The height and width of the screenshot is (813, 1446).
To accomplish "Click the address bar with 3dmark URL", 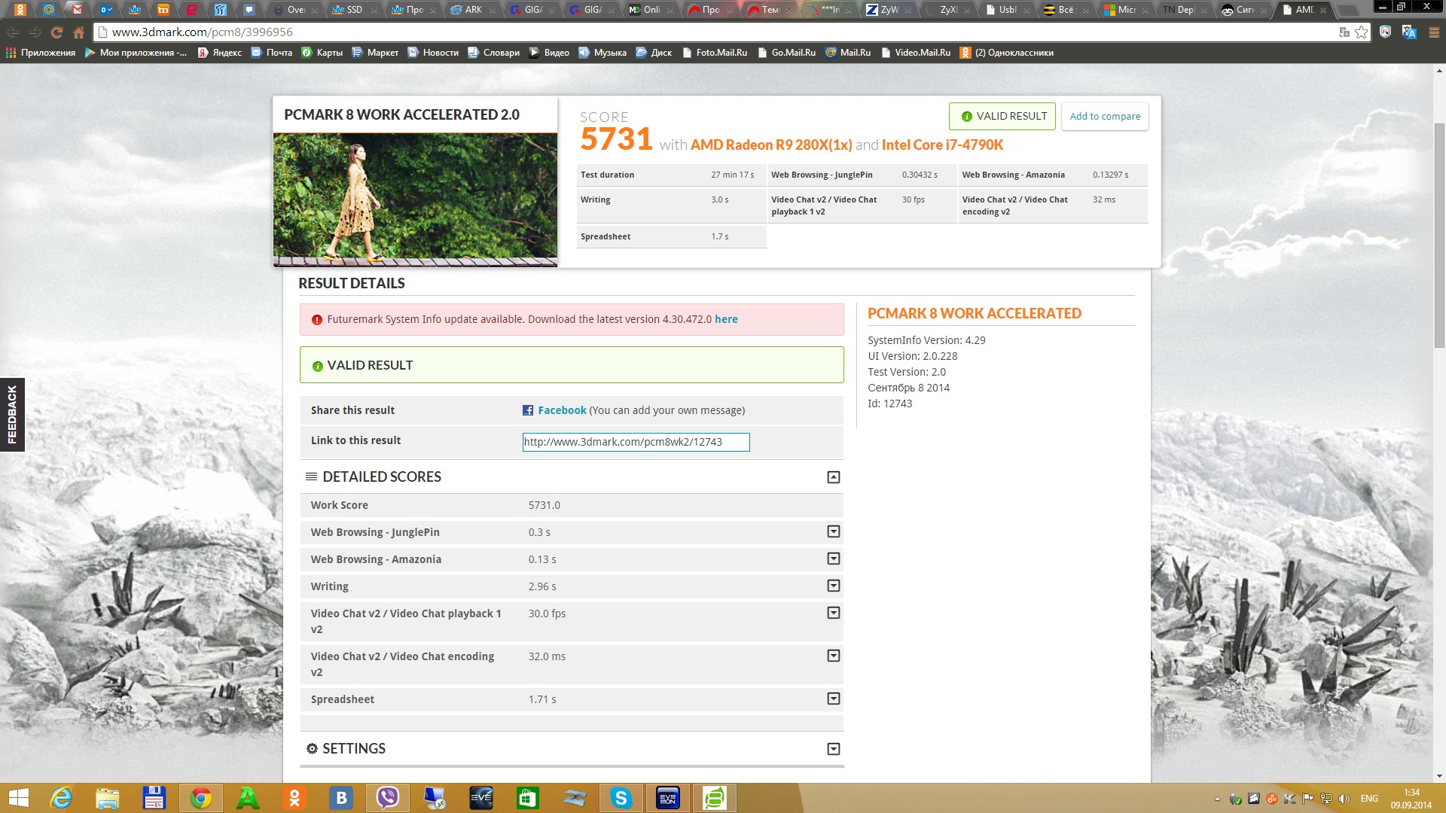I will point(715,32).
